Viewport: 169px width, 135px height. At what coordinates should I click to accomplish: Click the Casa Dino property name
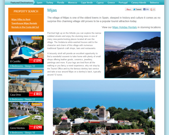(x=15, y=95)
